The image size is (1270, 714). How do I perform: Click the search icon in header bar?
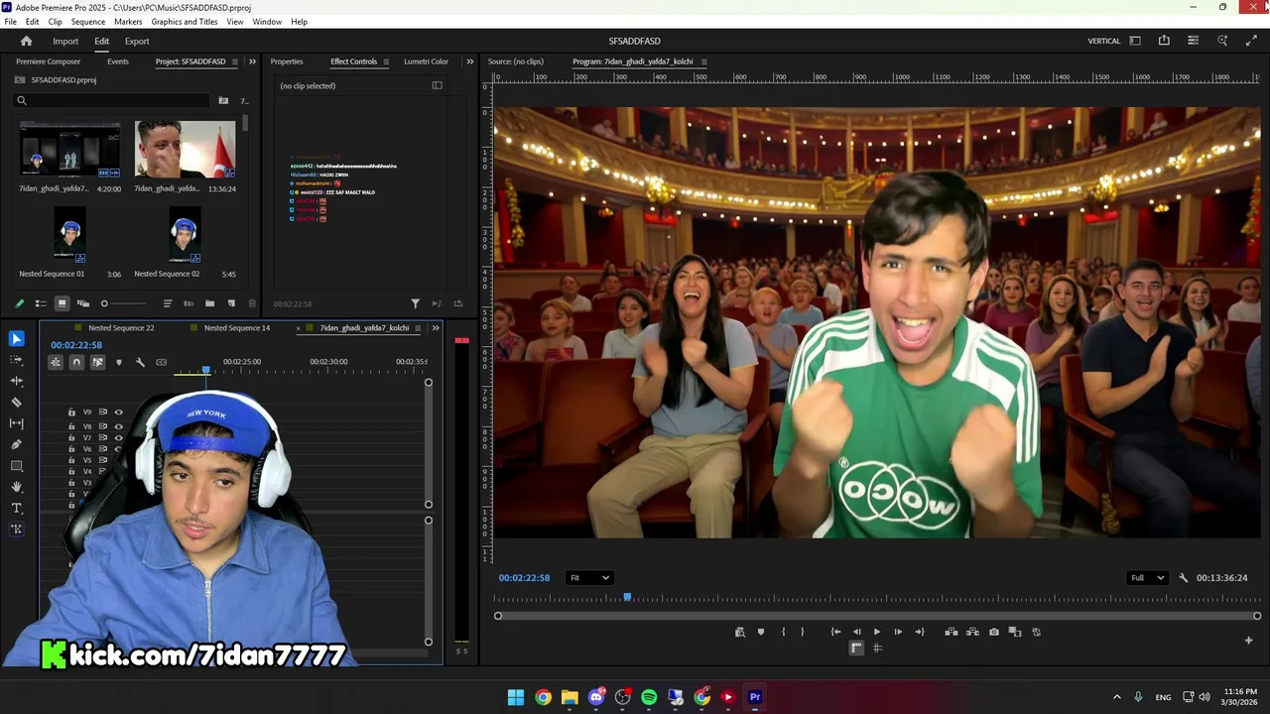tap(1222, 41)
